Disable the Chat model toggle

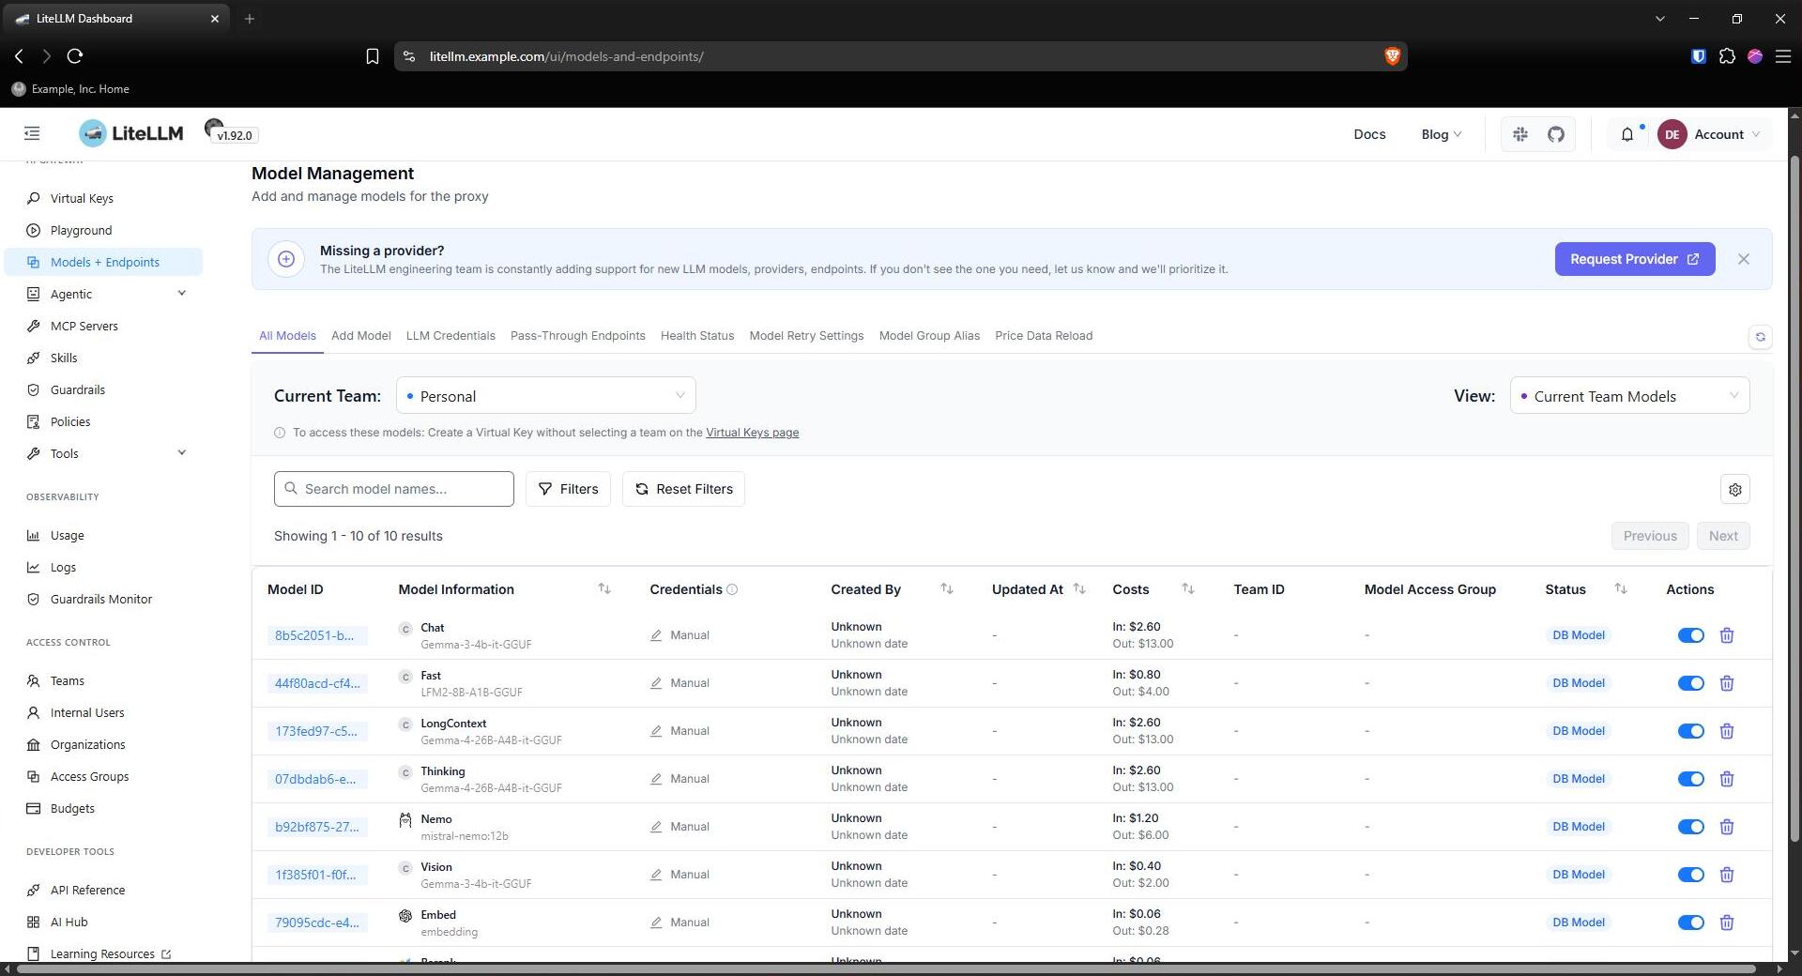coord(1690,635)
